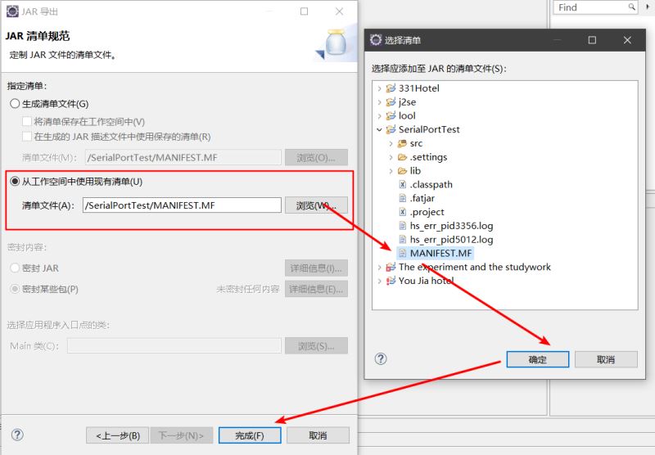Confirm selection with 确定 button
Screen dimensions: 655x455
(x=538, y=359)
